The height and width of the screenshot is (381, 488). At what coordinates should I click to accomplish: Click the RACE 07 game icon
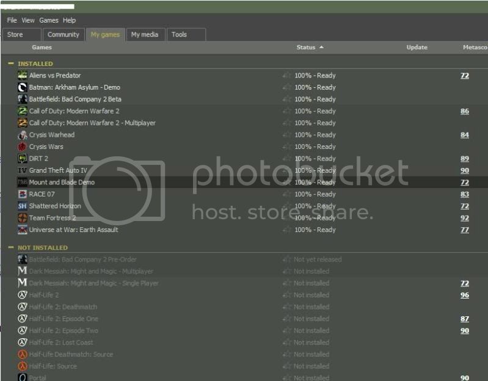pyautogui.click(x=23, y=194)
